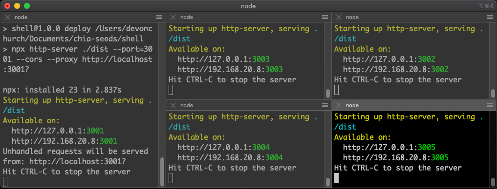This screenshot has width=497, height=189.
Task: Click "> npx http-server ./dist --port=30" line
Action: [78, 49]
